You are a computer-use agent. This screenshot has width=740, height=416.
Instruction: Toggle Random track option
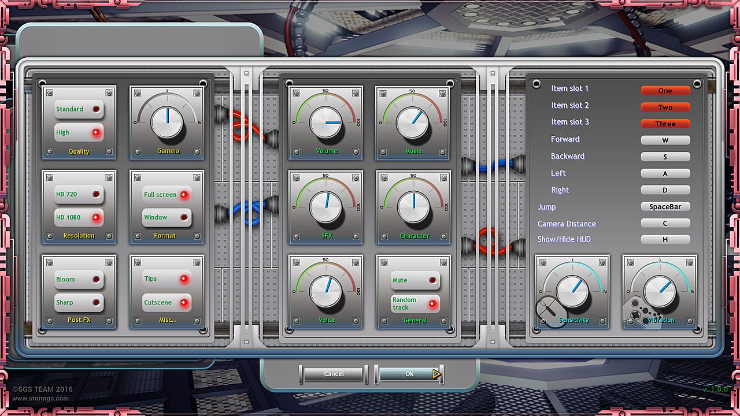coord(415,303)
